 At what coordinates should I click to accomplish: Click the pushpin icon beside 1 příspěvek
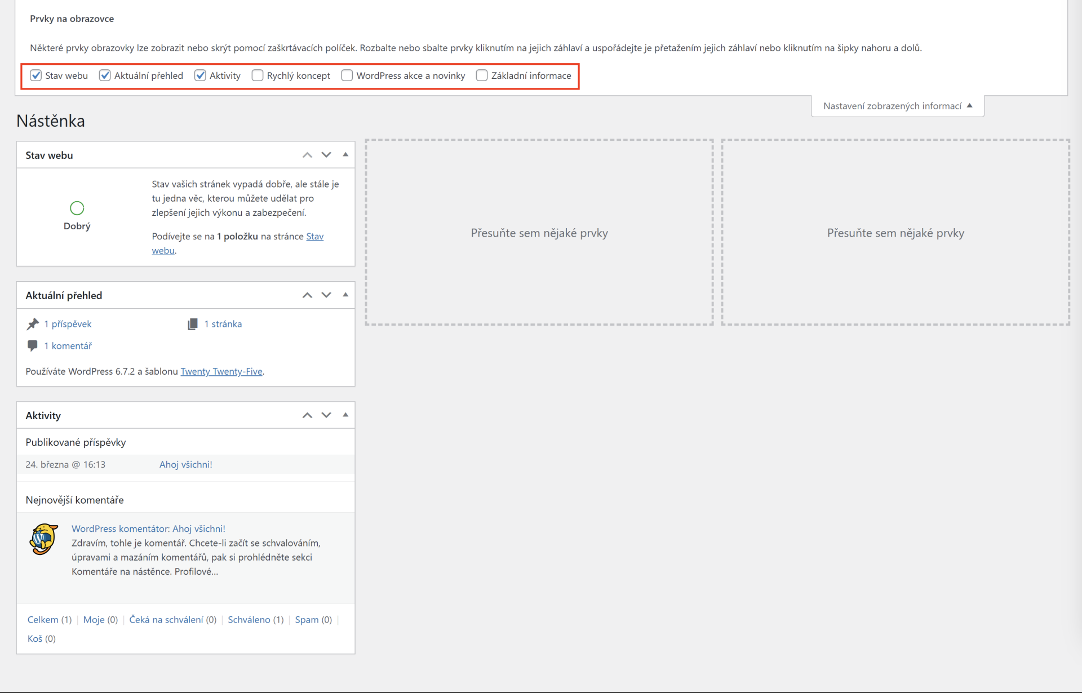click(x=33, y=324)
